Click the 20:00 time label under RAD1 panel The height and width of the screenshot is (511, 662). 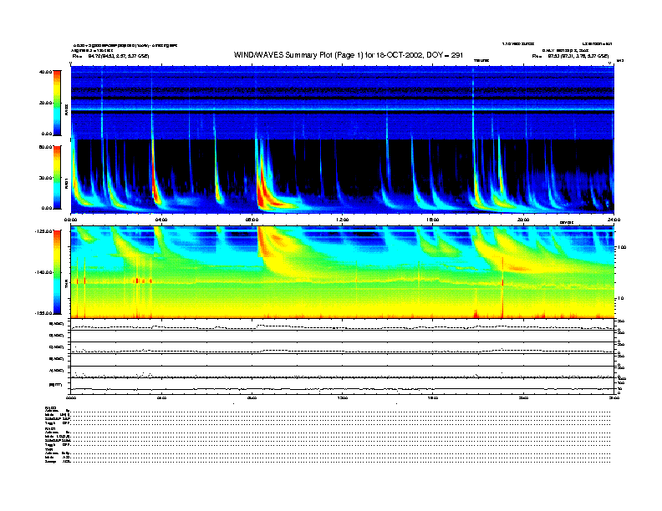(523, 220)
